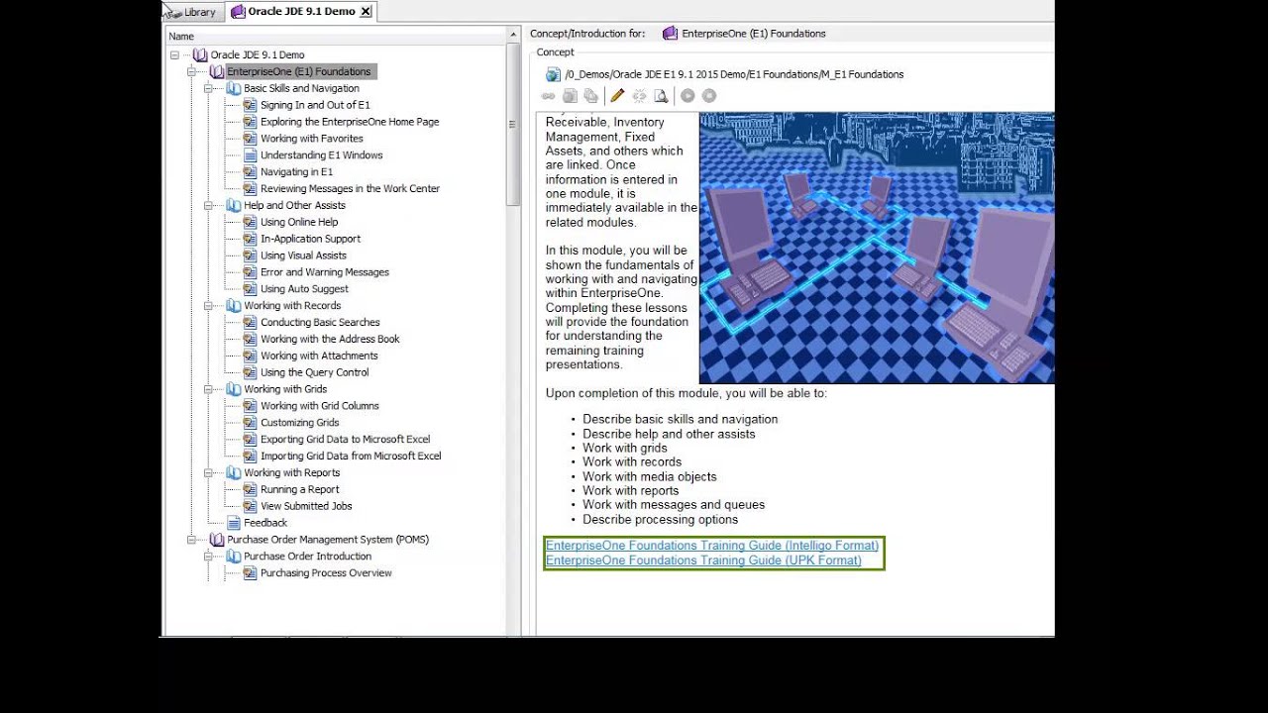Screen dimensions: 1268x713
Task: Click the create web page toolbar icon
Action: tap(570, 96)
